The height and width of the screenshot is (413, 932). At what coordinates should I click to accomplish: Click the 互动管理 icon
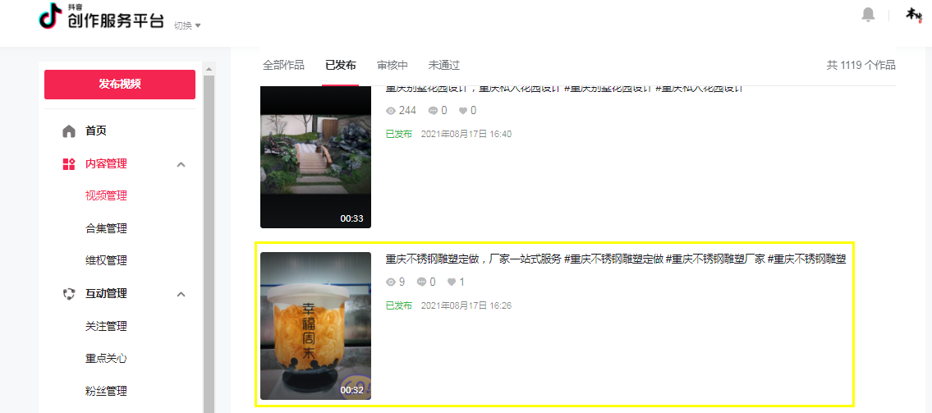point(69,294)
